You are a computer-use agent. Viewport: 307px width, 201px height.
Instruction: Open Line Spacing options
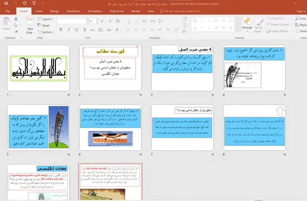[161, 21]
